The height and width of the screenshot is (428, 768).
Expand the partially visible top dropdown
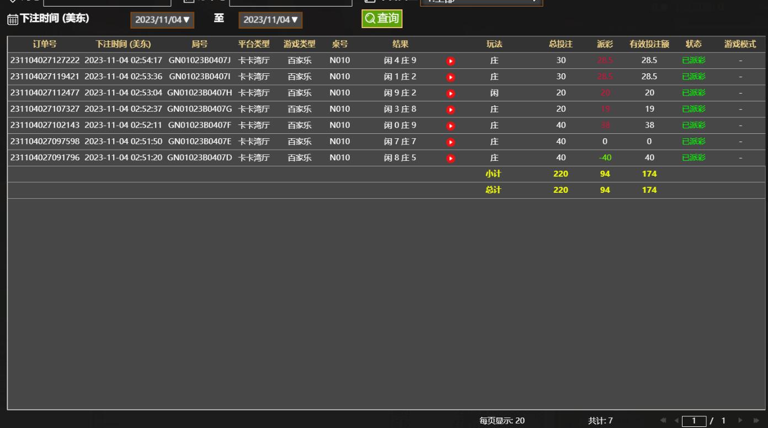(481, 2)
